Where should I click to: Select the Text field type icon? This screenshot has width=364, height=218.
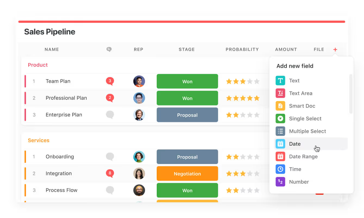[280, 81]
